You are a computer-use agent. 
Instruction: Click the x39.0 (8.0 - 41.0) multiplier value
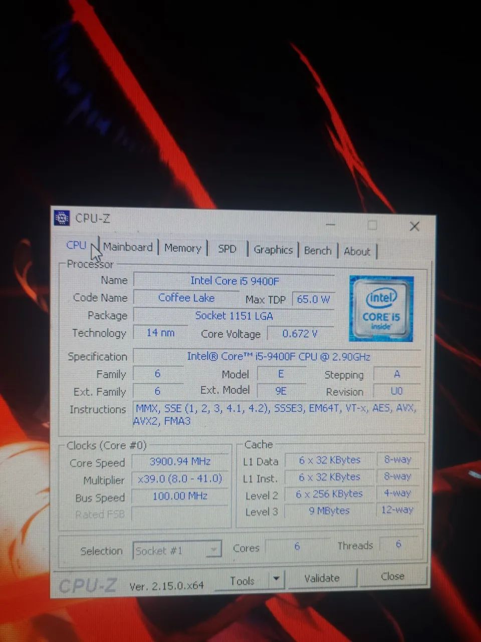point(180,478)
